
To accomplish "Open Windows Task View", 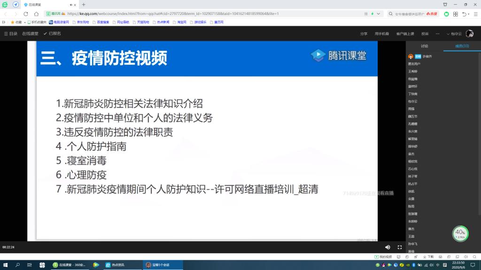I will point(30,265).
